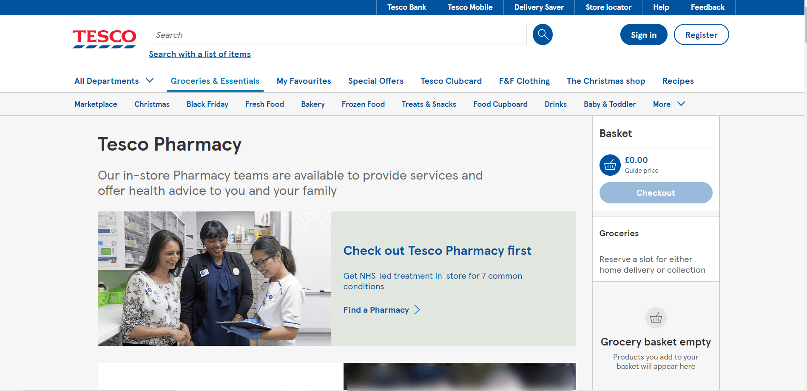Open the Tesco Clubcard menu item
The width and height of the screenshot is (807, 391).
pos(451,81)
